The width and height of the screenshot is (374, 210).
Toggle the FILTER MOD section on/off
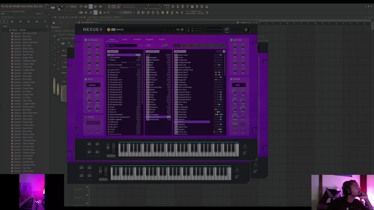tap(86, 40)
